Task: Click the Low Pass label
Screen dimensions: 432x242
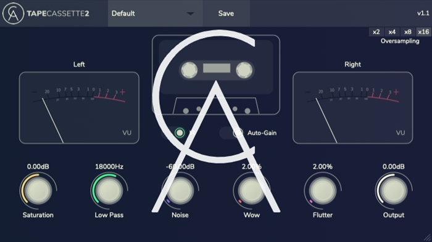Action: 109,215
